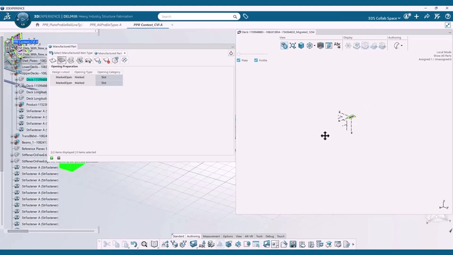Open the Authoring toolbar tab
Viewport: 453px width, 255px height.
pos(193,236)
